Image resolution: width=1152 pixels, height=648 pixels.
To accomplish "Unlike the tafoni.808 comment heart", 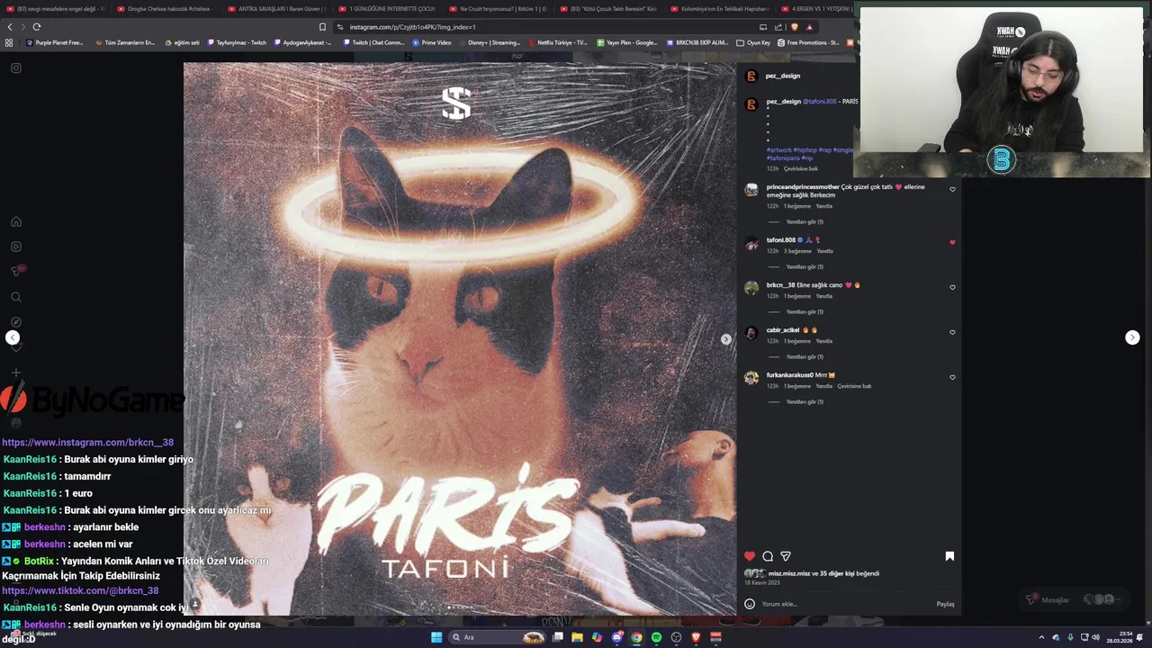I will coord(952,242).
